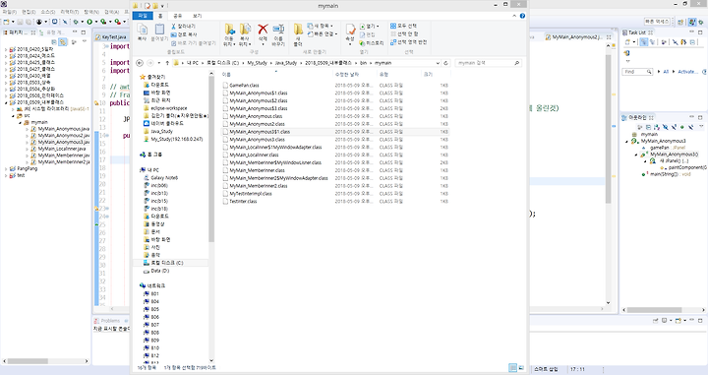The height and width of the screenshot is (375, 708).
Task: Click Quick Access (빠른 액세스) box in Eclipse
Action: [x=657, y=22]
